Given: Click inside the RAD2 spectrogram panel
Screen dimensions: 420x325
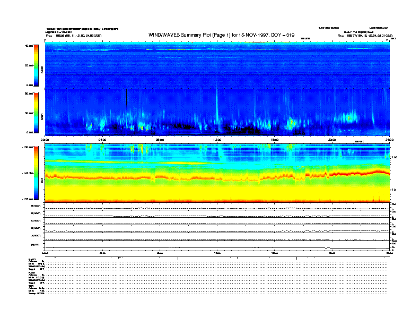Looking at the screenshot, I should pos(217,65).
